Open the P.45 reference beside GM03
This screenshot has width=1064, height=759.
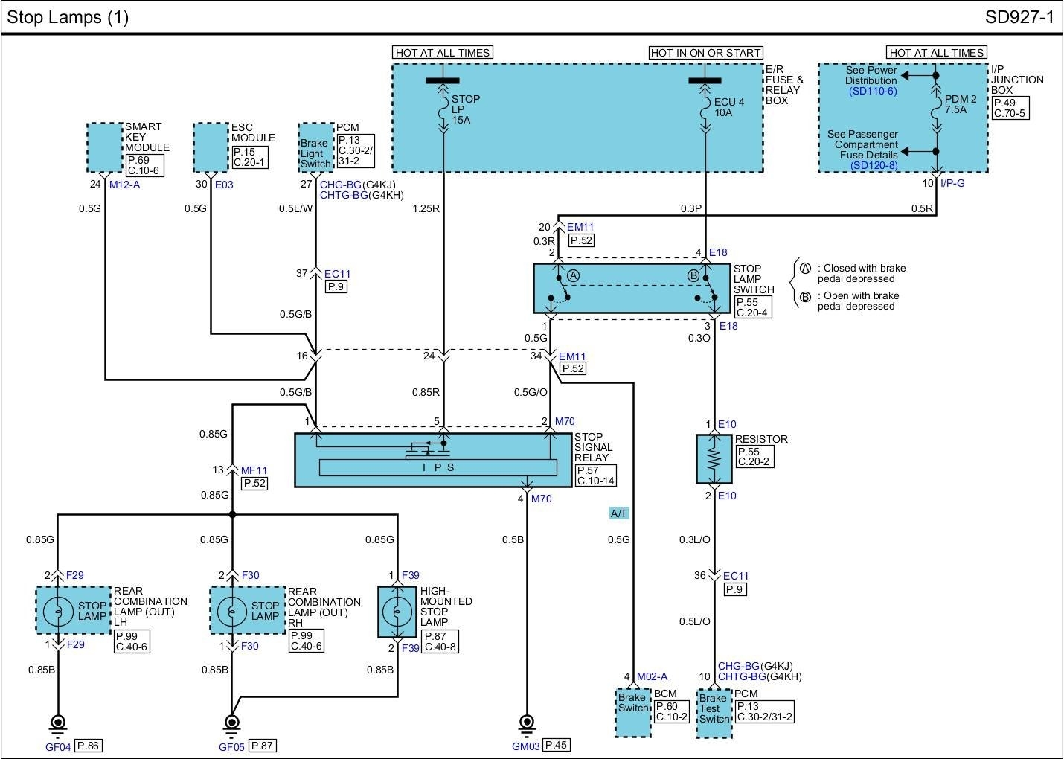click(557, 745)
